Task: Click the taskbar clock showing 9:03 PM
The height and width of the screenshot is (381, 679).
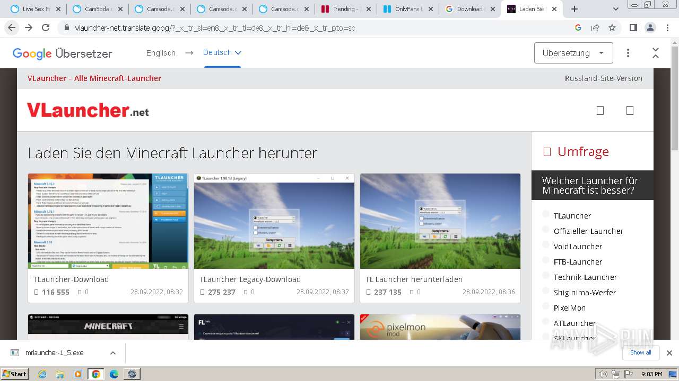Action: (651, 374)
